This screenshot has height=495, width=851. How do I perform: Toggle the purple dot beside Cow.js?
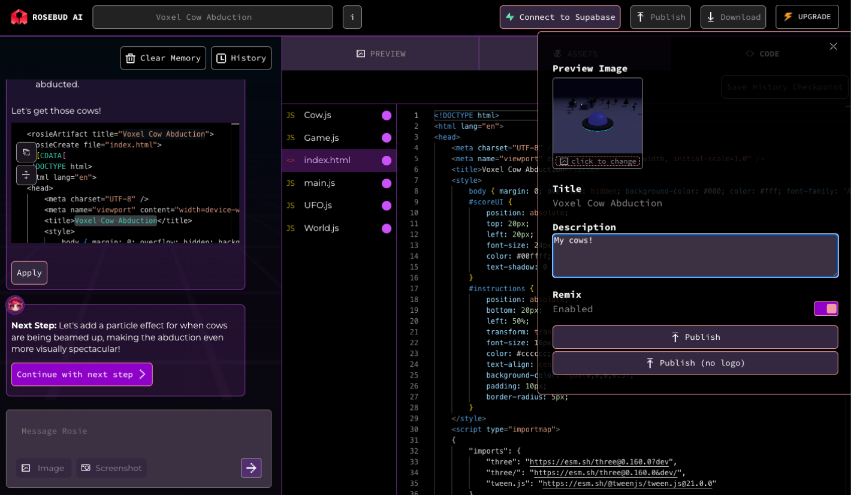point(387,116)
